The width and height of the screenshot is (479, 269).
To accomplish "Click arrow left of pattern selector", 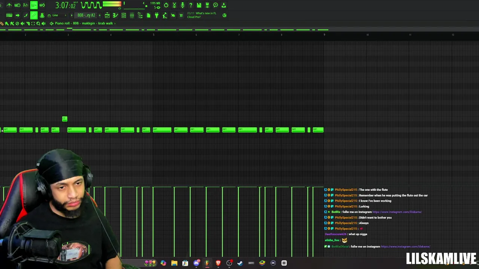I will pyautogui.click(x=72, y=15).
